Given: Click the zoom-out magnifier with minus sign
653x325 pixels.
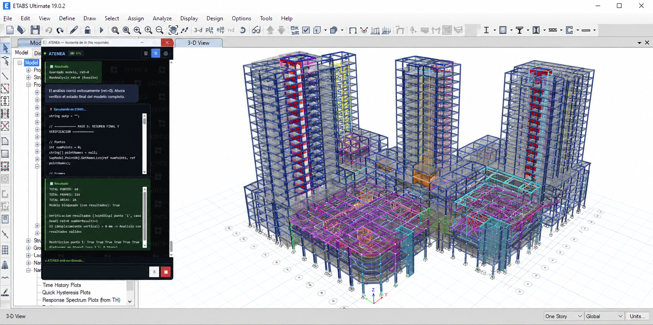Looking at the screenshot, I should point(159,30).
